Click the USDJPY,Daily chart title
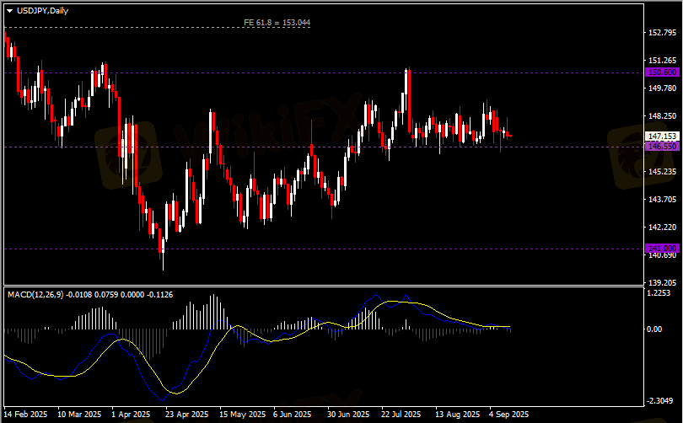Viewport: 683px width, 423px height. [x=42, y=10]
